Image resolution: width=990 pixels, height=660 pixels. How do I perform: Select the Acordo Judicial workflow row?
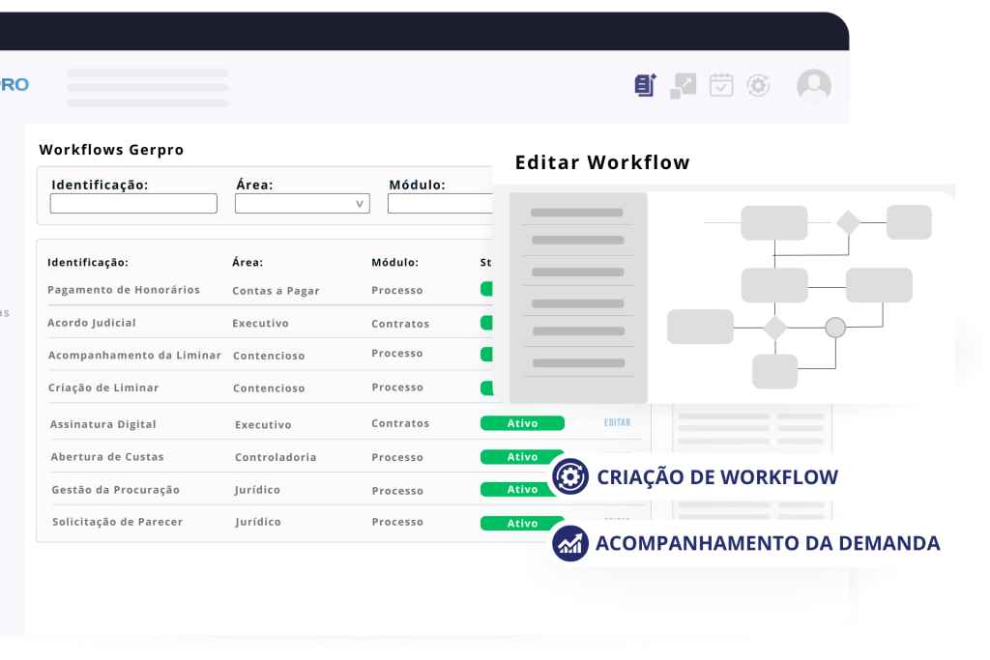click(92, 323)
